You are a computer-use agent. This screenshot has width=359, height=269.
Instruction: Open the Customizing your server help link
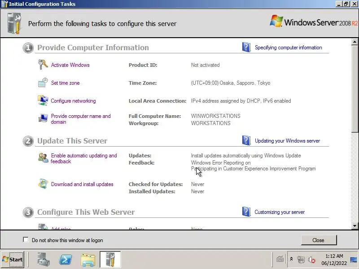pyautogui.click(x=280, y=212)
